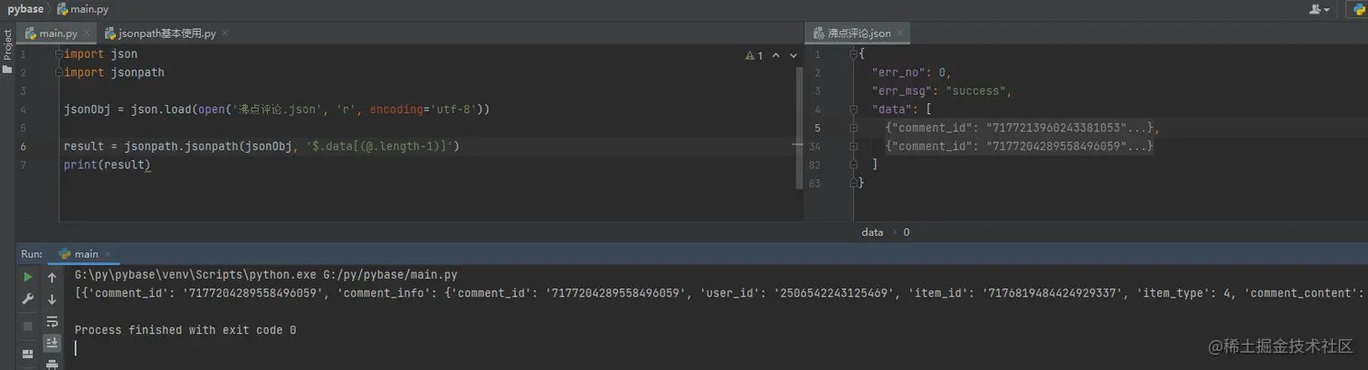
Task: Expand second comment_id object on line 34
Action: (x=853, y=146)
